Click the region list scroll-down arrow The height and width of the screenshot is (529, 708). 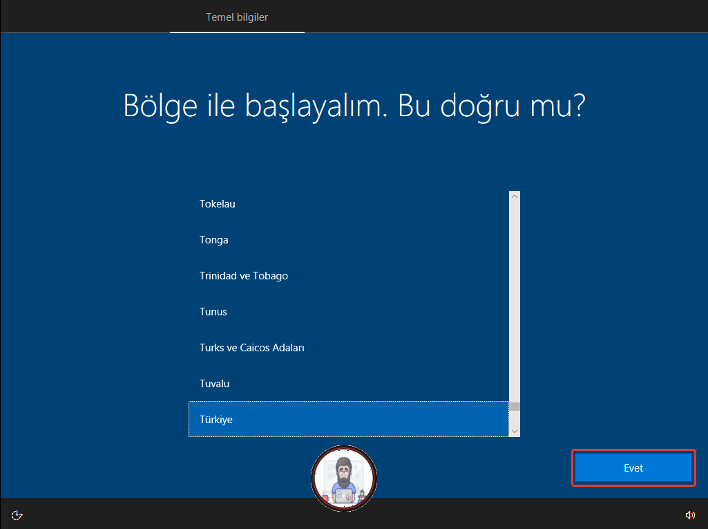point(515,431)
